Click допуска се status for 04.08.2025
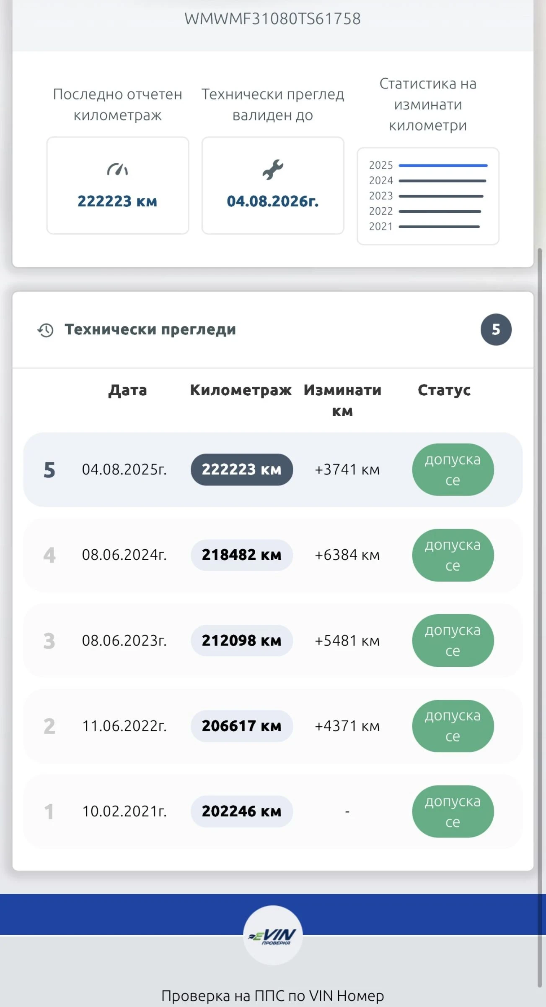 pos(453,470)
